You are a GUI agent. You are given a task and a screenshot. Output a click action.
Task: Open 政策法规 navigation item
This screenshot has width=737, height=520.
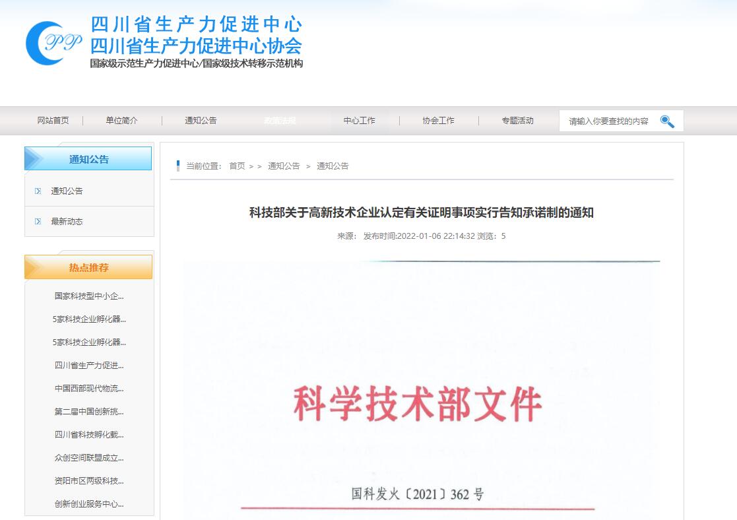(280, 121)
